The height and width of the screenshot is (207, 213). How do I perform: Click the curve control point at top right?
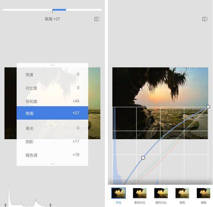pos(208,107)
